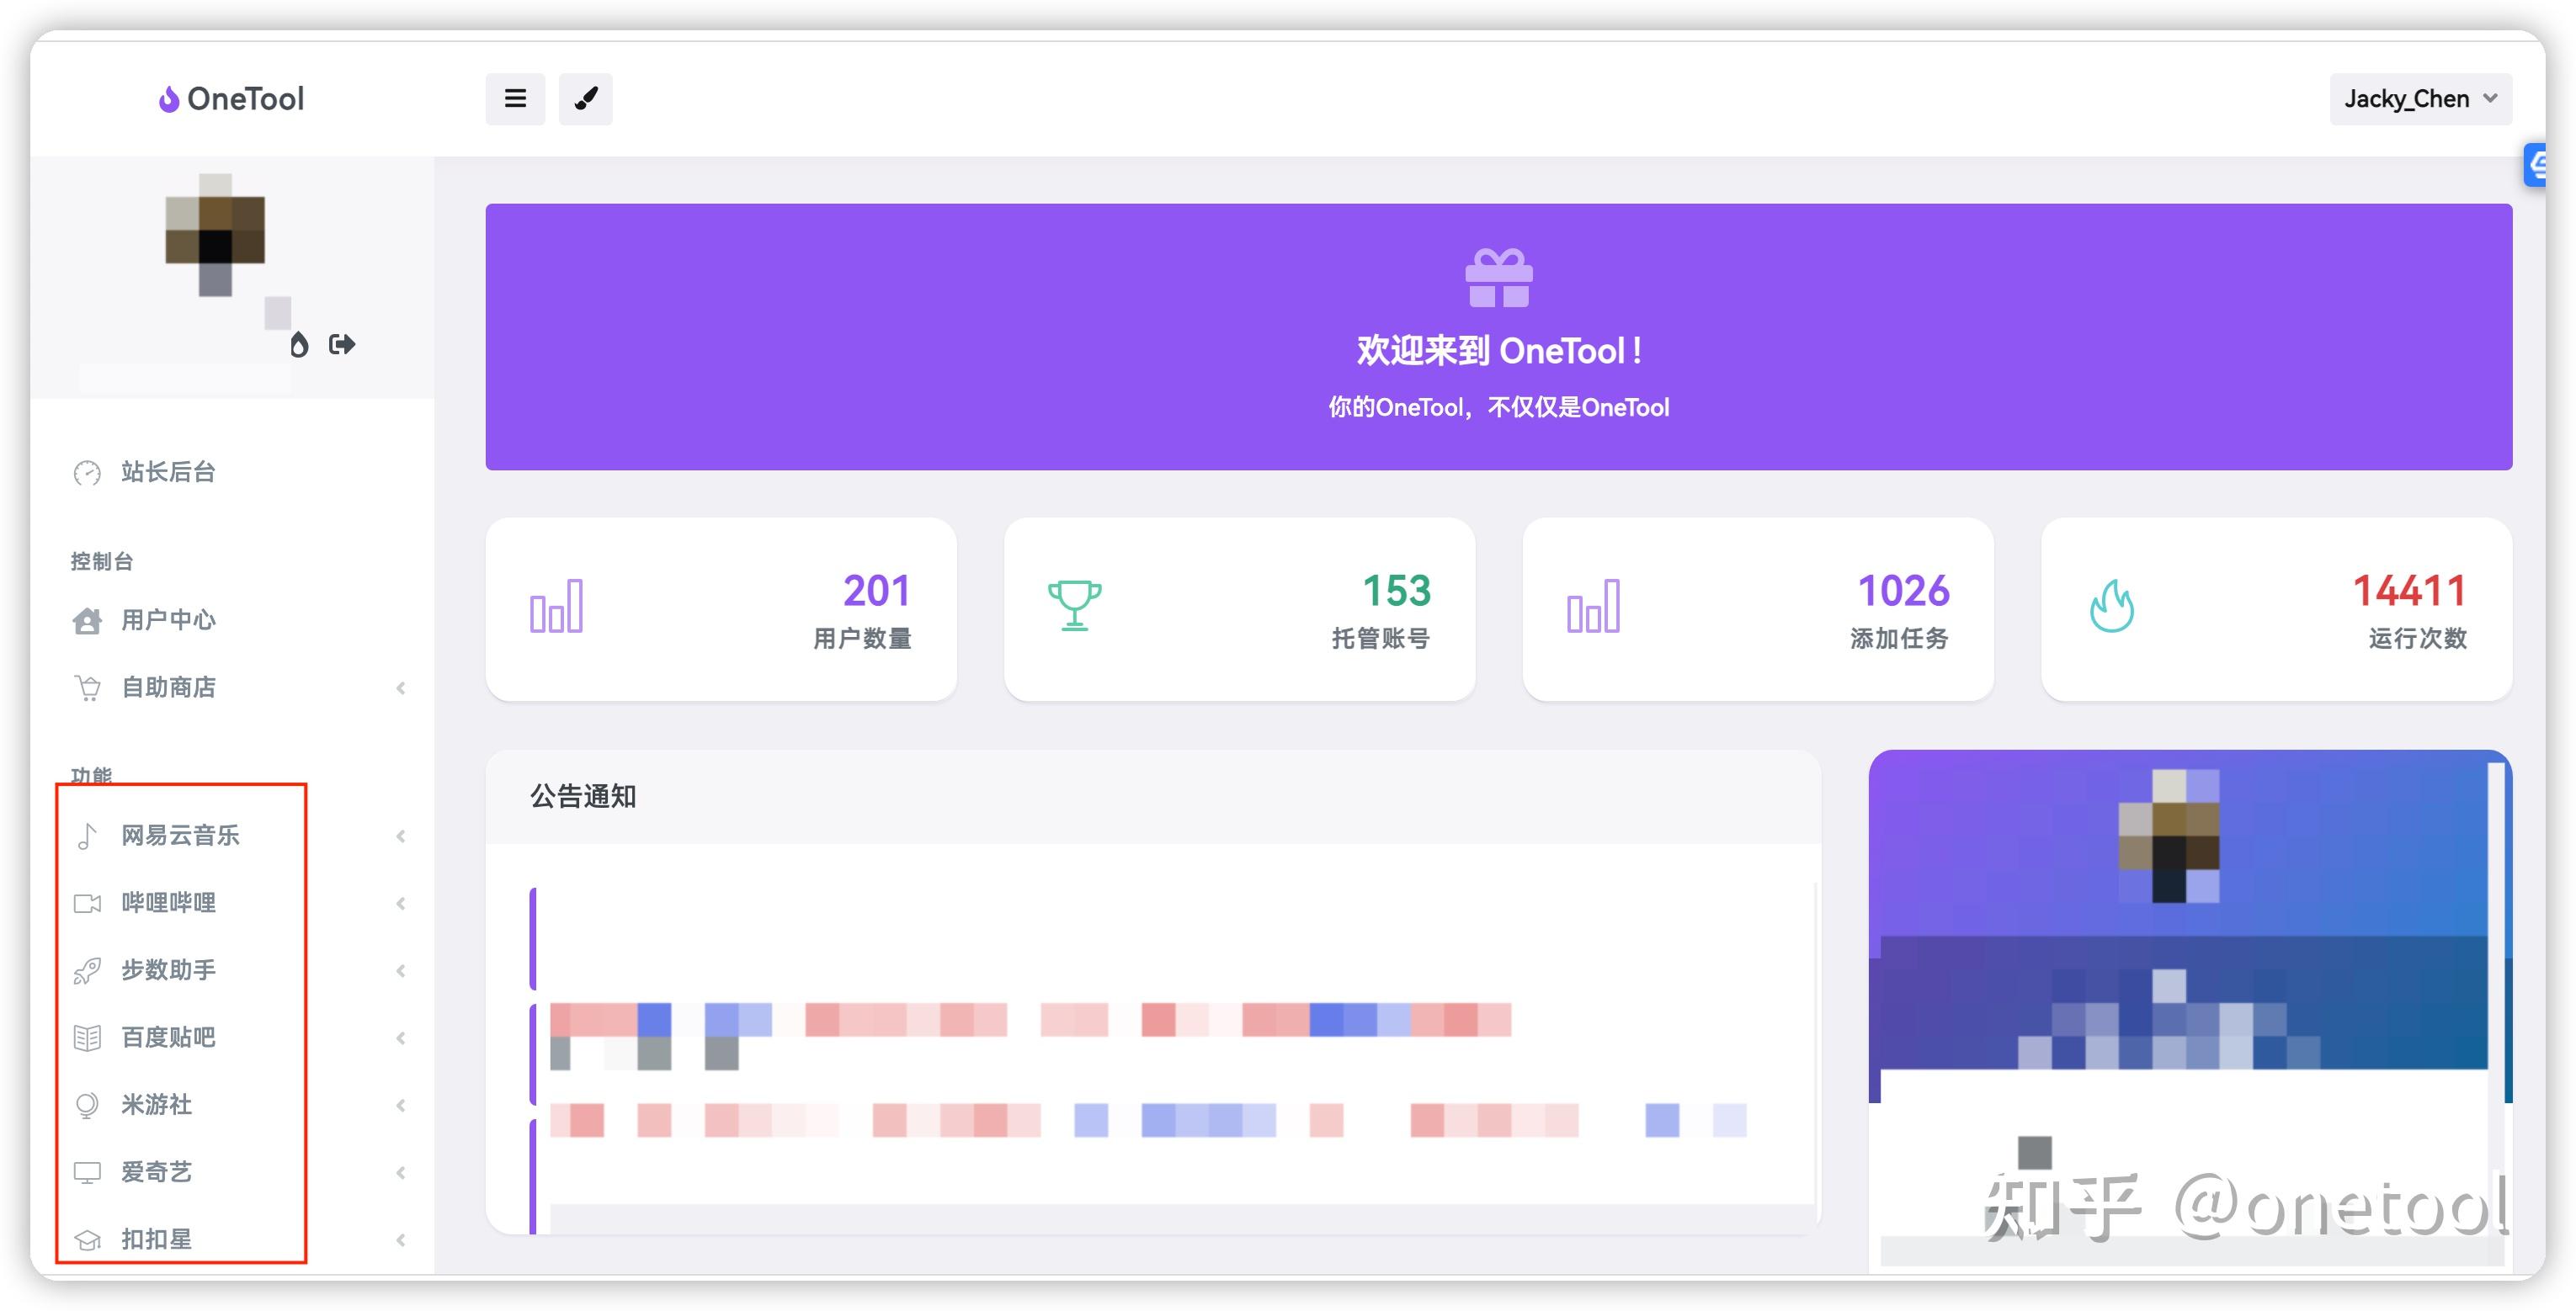This screenshot has height=1311, width=2576.
Task: Click the flame icon on 运行次数 card
Action: (x=2111, y=606)
